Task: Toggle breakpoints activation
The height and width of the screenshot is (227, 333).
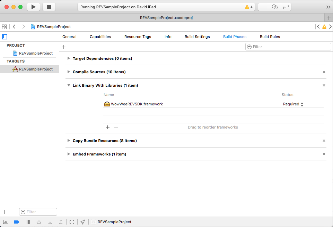Action: 17,222
